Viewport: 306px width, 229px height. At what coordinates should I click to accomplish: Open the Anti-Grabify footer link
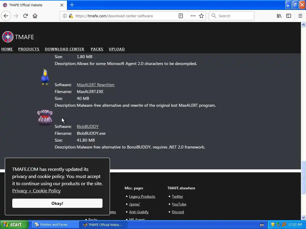[139, 212]
